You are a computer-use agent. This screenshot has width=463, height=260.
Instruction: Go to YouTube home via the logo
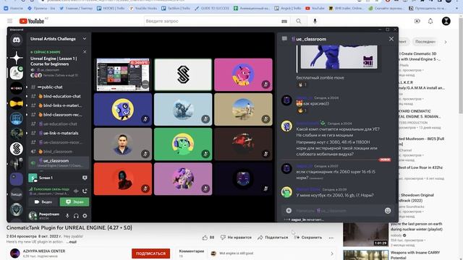(x=32, y=21)
